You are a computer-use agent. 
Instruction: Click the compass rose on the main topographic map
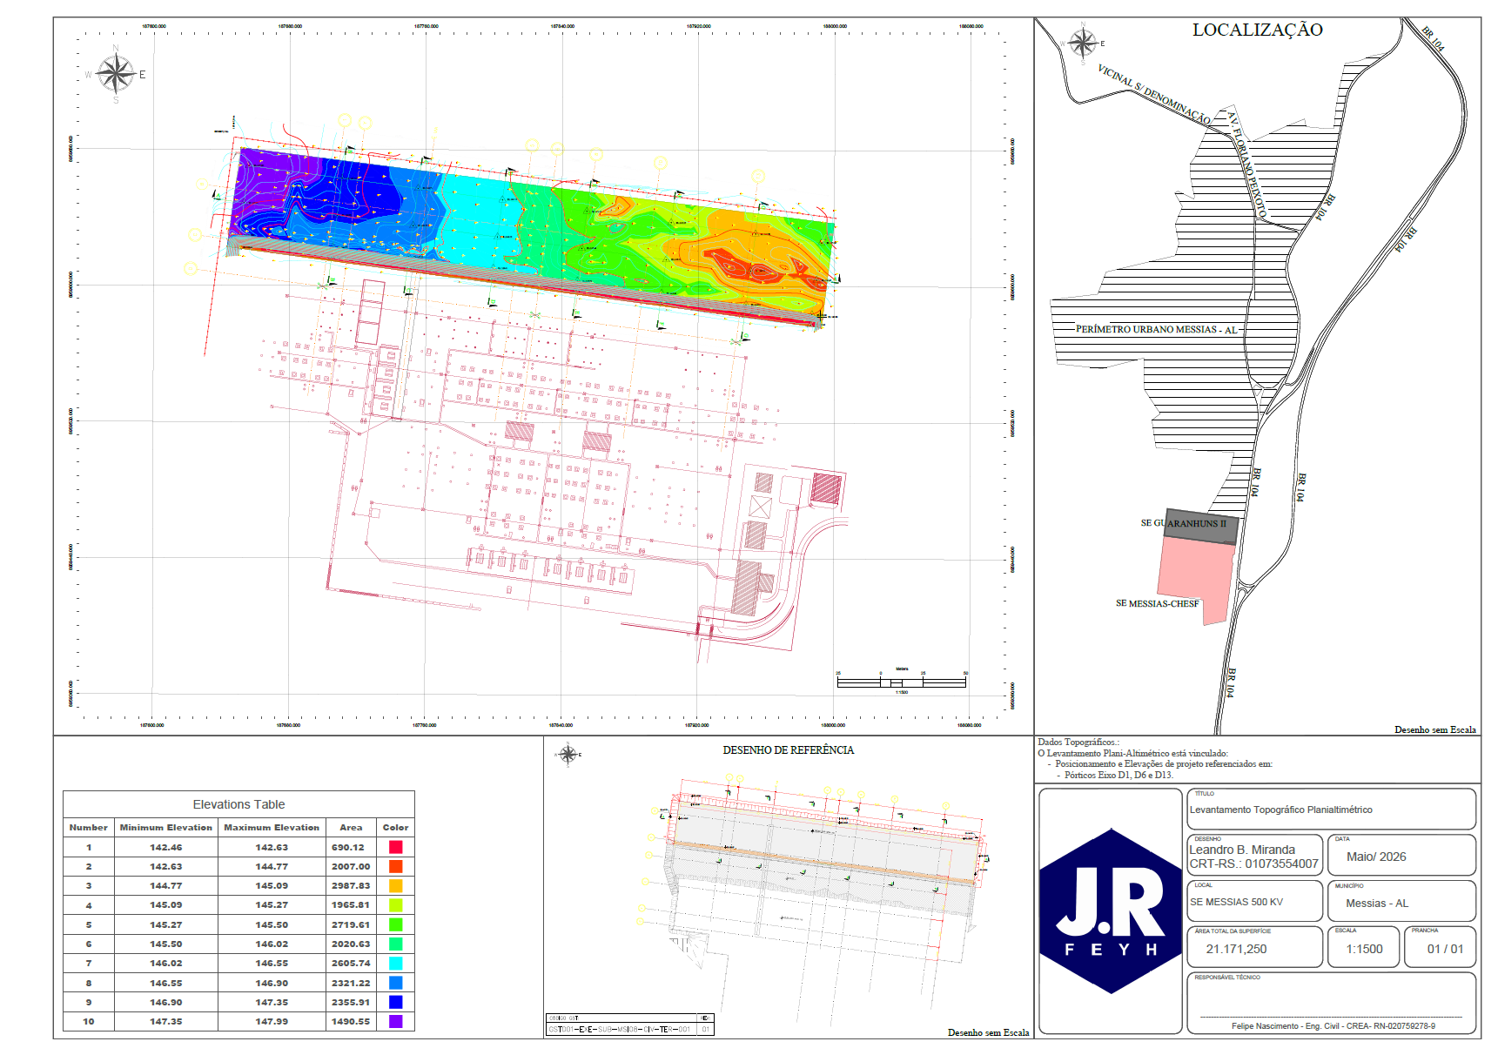pos(115,74)
